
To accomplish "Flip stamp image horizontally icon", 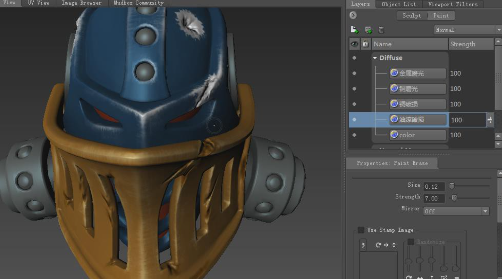I will click(386, 245).
